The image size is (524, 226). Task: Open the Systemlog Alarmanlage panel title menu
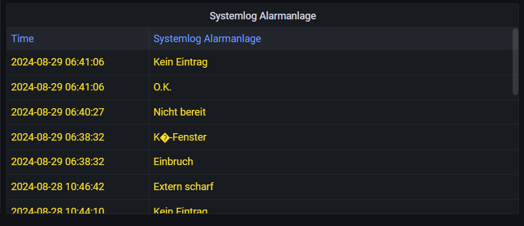click(x=263, y=16)
